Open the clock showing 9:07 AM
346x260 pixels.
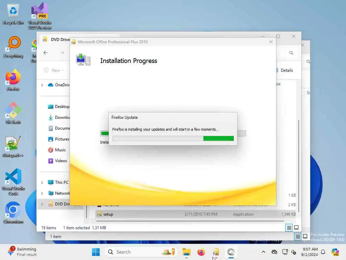pos(310,252)
